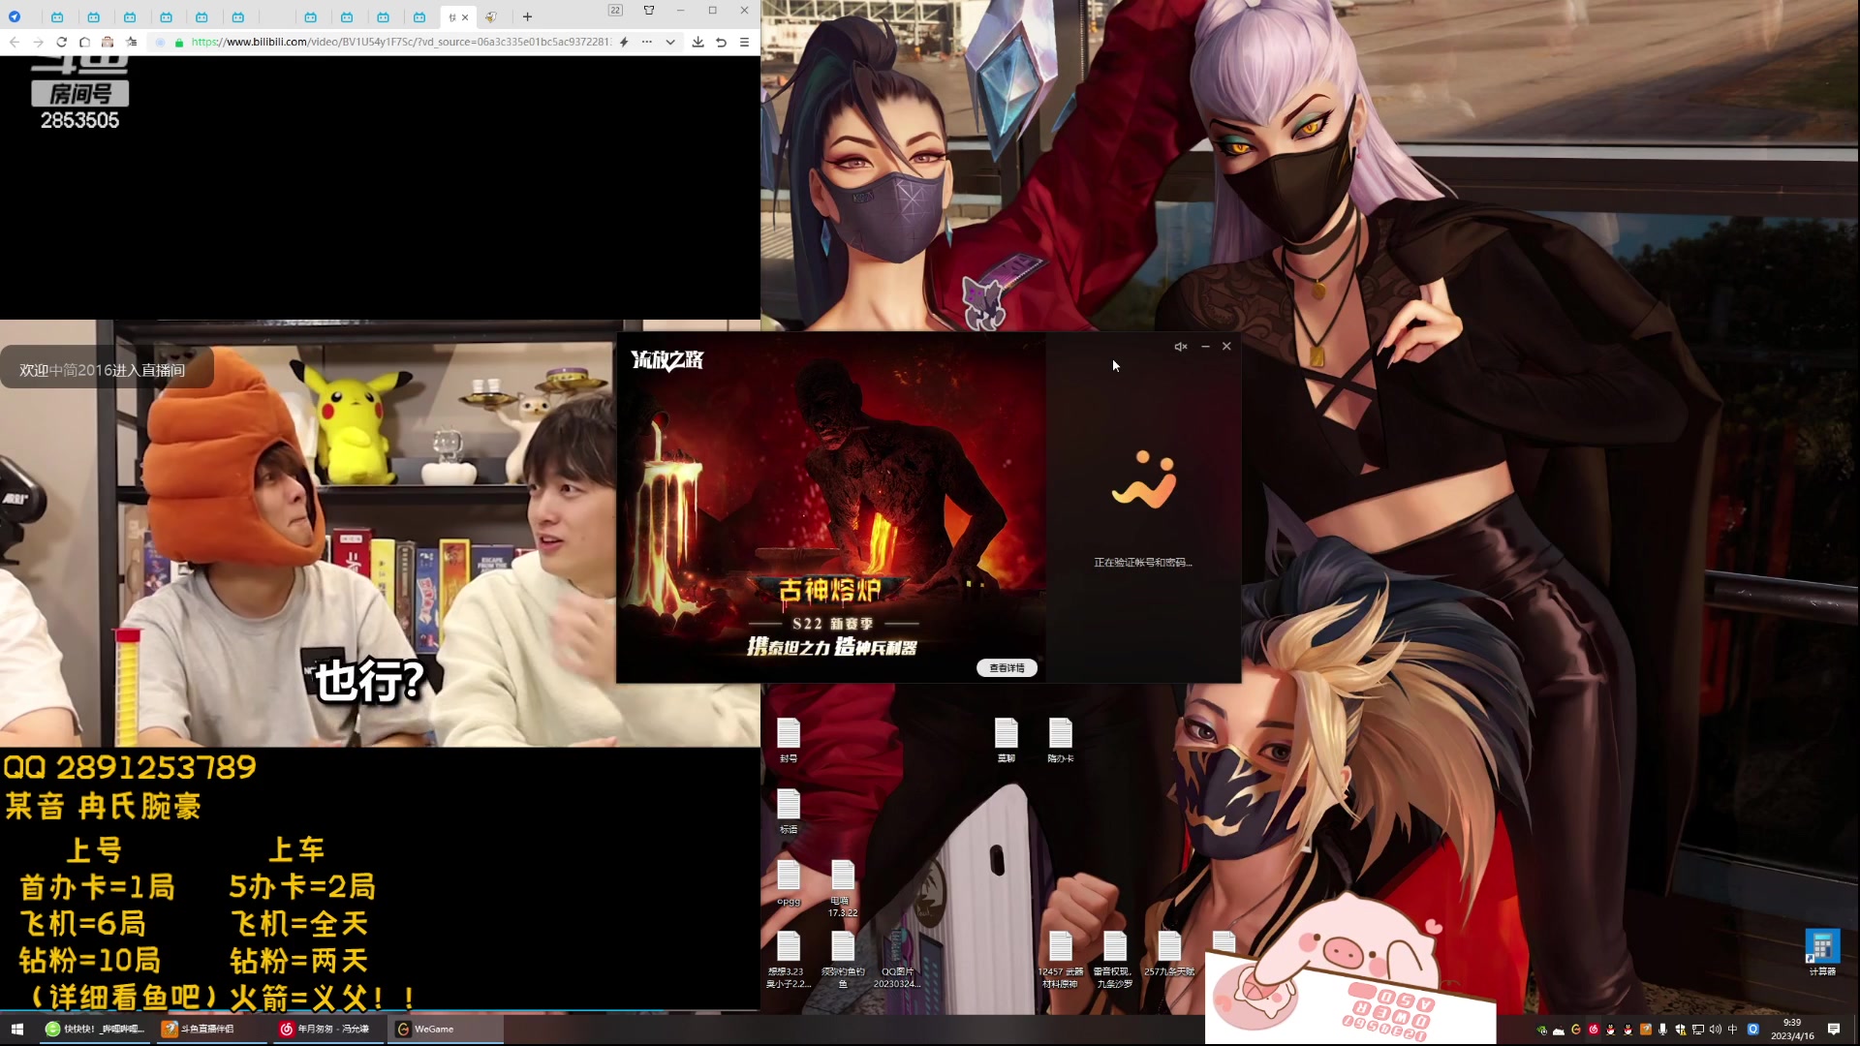This screenshot has width=1860, height=1046.
Task: Switch to the 斗鱼直播伴侣 taskbar item
Action: [210, 1029]
